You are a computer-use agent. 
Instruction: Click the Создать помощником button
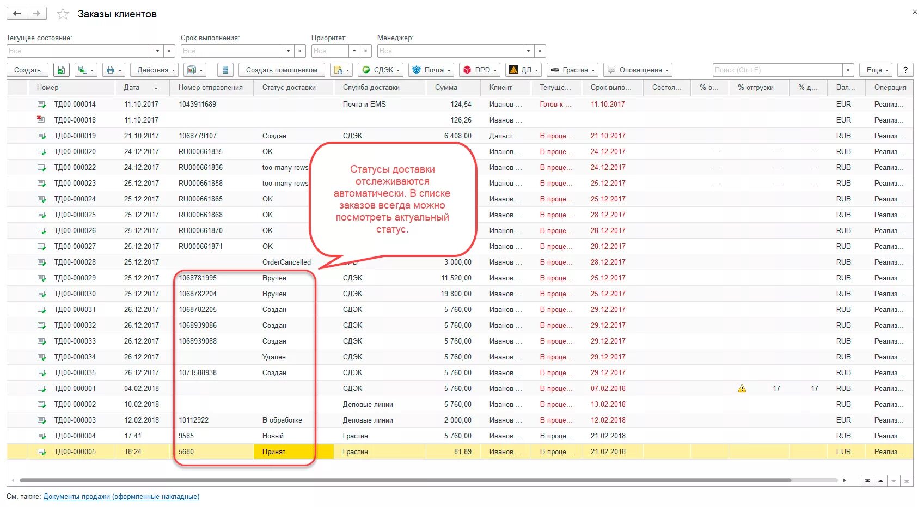[x=282, y=70]
